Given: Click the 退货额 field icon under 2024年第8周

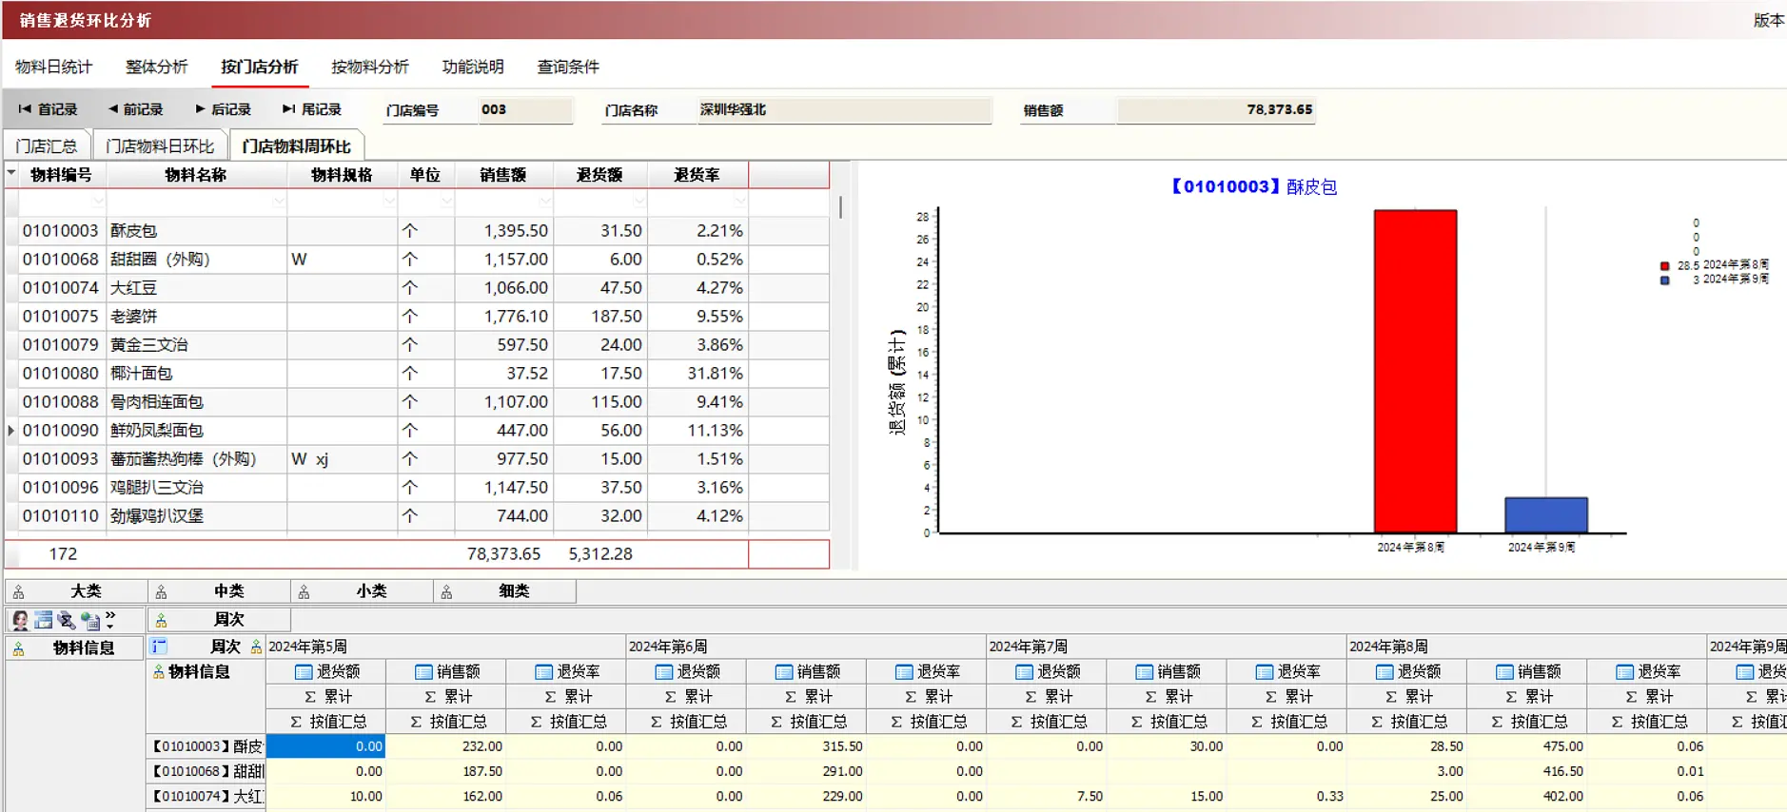Looking at the screenshot, I should [1384, 672].
